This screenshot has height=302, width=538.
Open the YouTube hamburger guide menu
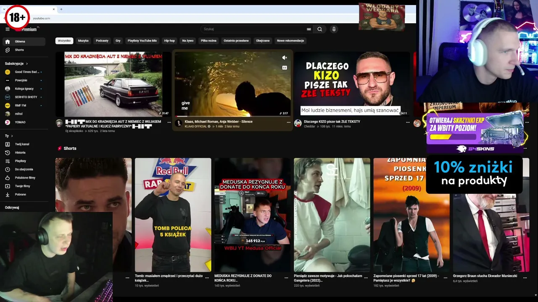point(7,29)
